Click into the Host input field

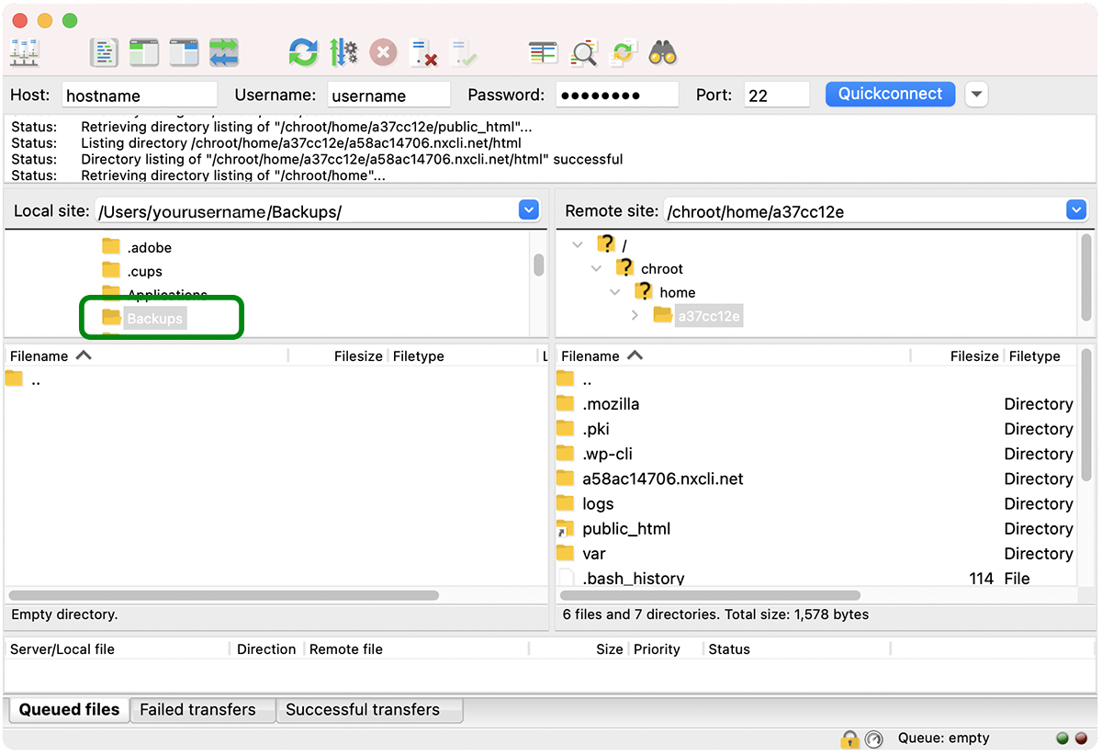point(140,96)
